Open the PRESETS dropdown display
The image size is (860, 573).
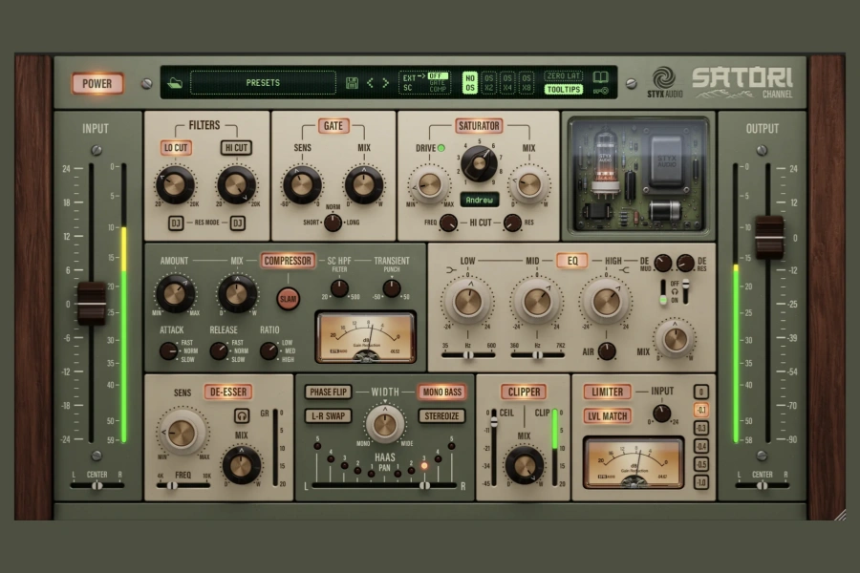click(x=263, y=83)
